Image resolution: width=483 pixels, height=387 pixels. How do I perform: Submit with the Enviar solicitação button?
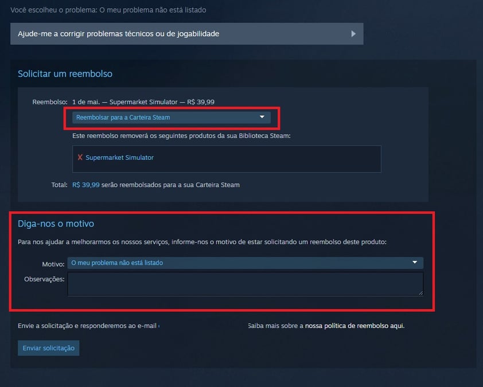48,348
